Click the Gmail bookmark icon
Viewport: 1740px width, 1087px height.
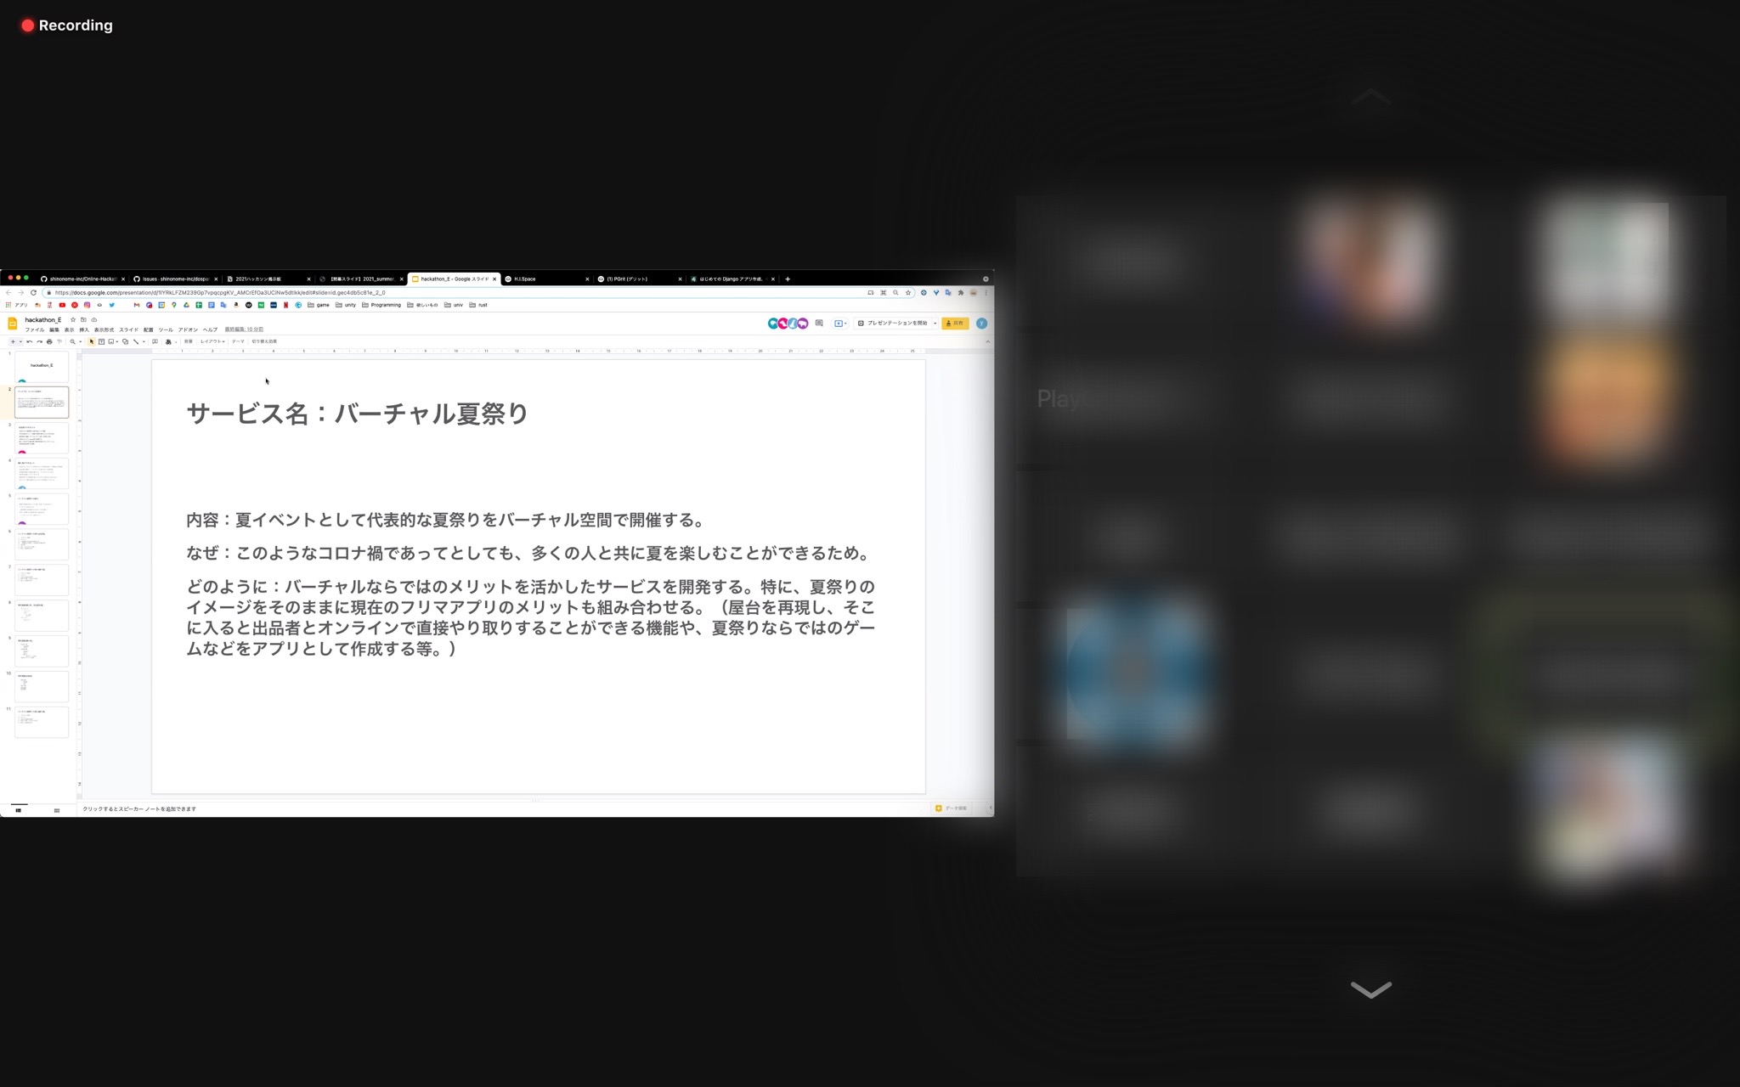click(136, 305)
